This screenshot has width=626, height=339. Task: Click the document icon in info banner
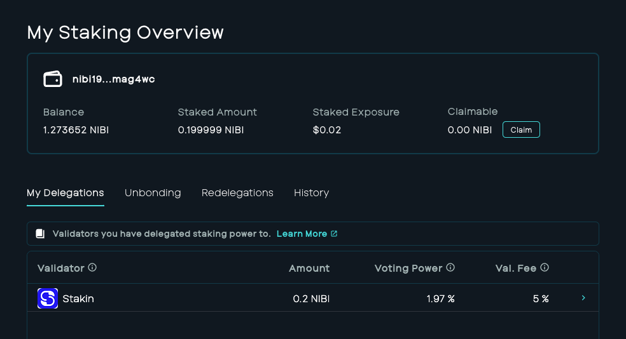click(40, 234)
